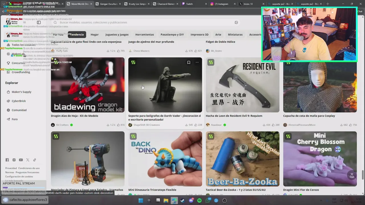
Task: Click the TOP back-to-top button
Action: [x=352, y=175]
